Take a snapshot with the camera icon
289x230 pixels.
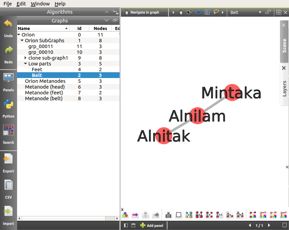168,215
